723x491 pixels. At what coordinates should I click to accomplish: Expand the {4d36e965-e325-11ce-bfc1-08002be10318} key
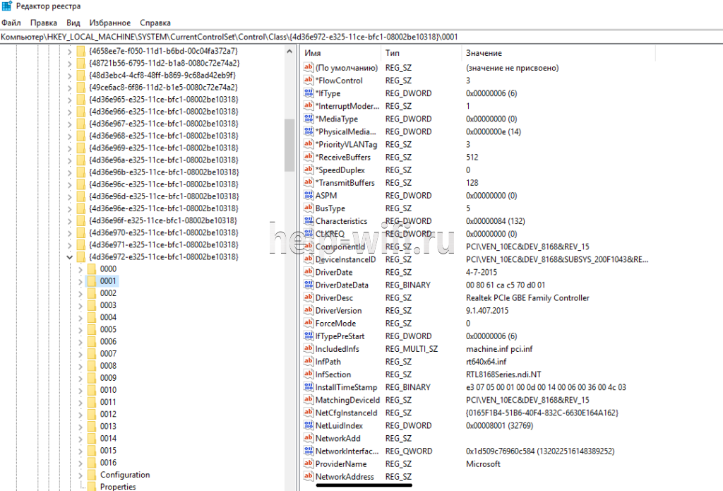coord(68,100)
